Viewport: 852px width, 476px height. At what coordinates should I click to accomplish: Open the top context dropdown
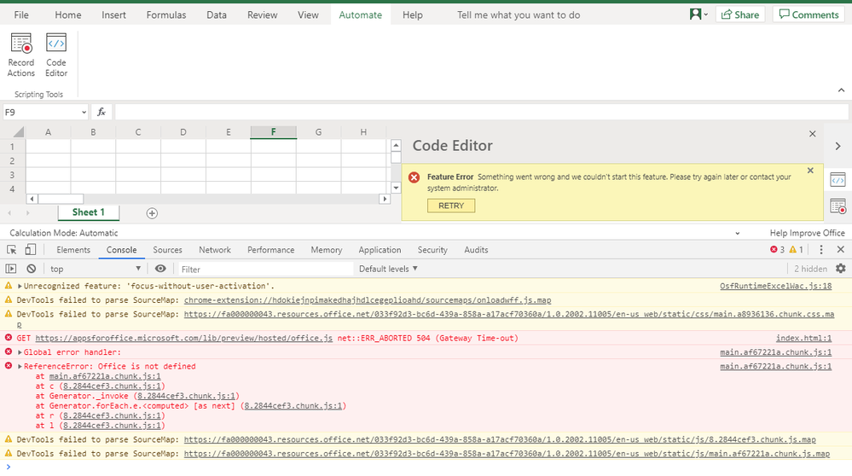tap(96, 269)
